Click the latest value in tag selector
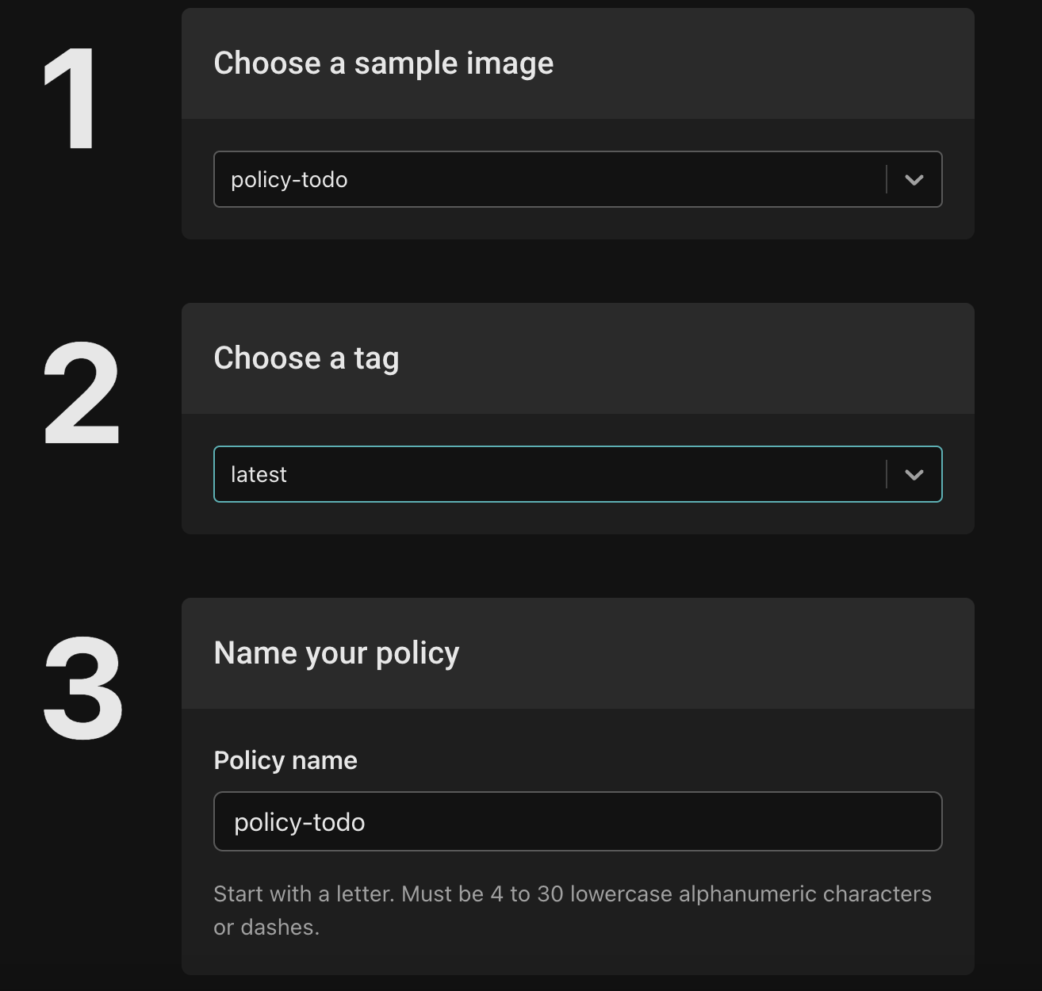 click(x=259, y=475)
